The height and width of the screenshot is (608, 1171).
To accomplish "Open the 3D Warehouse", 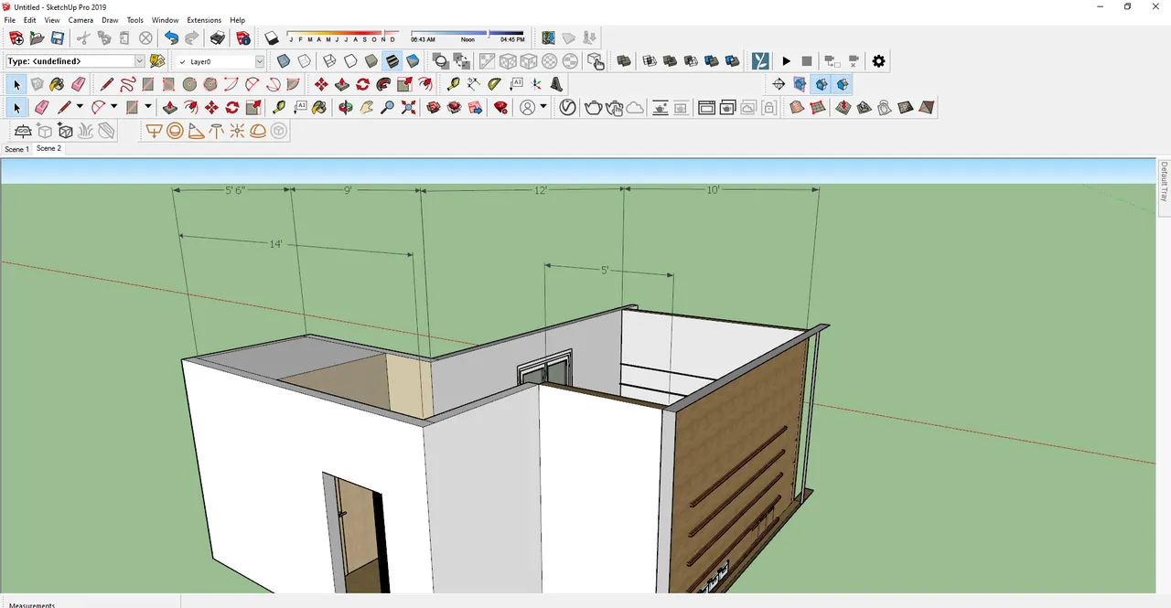I will point(433,107).
